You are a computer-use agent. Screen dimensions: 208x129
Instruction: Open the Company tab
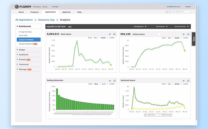click(x=35, y=12)
